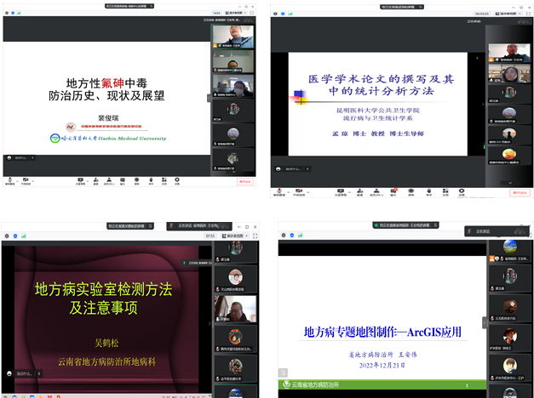Turn on camera in top-right meeting window
Screen dimensions: 534x398
pyautogui.click(x=299, y=192)
